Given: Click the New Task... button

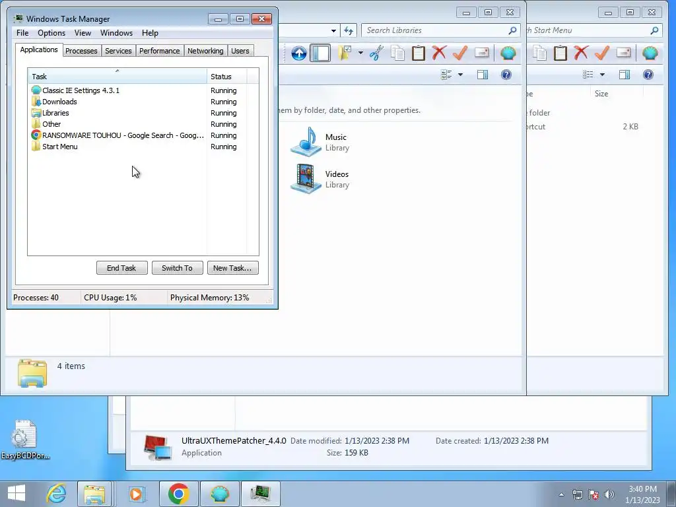Looking at the screenshot, I should pos(233,268).
